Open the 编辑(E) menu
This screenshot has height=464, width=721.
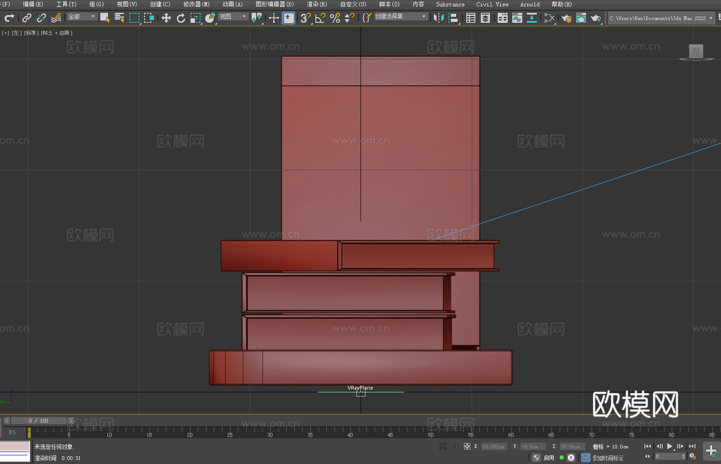[33, 4]
